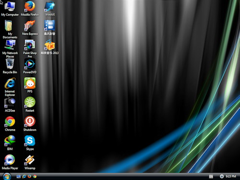The height and width of the screenshot is (180, 240).
Task: Launch Chrome from quick launch bar
Action: tap(35, 176)
